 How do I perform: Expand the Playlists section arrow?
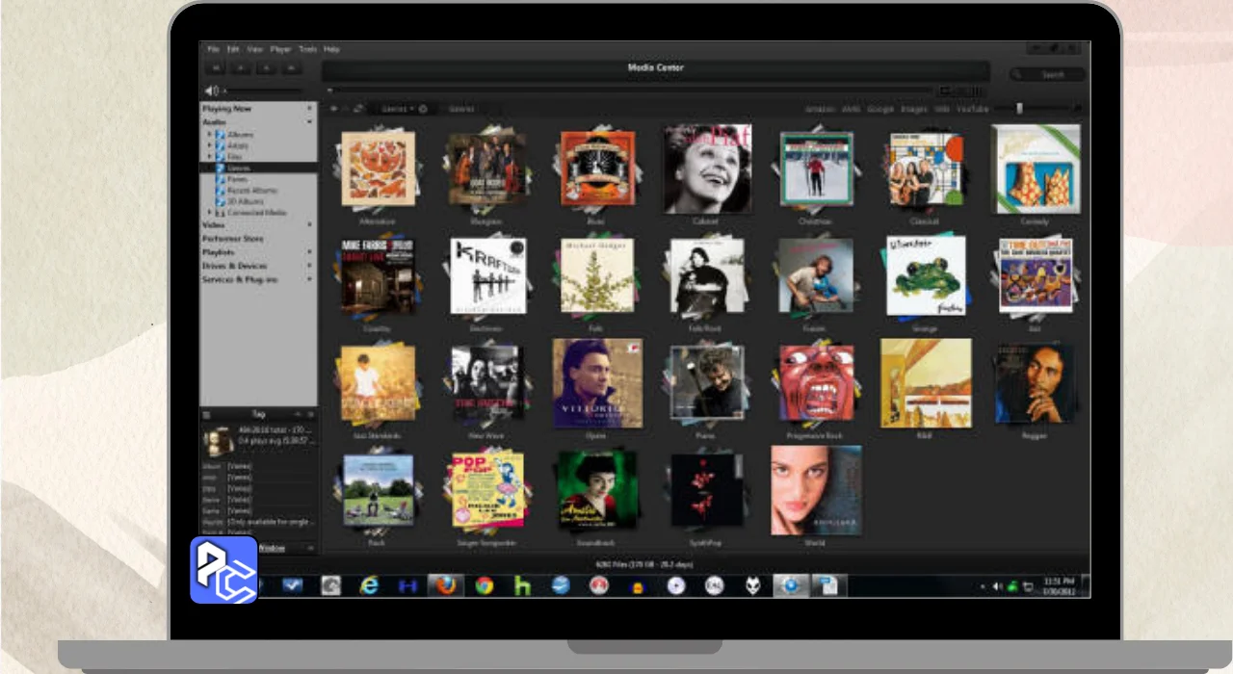coord(309,252)
